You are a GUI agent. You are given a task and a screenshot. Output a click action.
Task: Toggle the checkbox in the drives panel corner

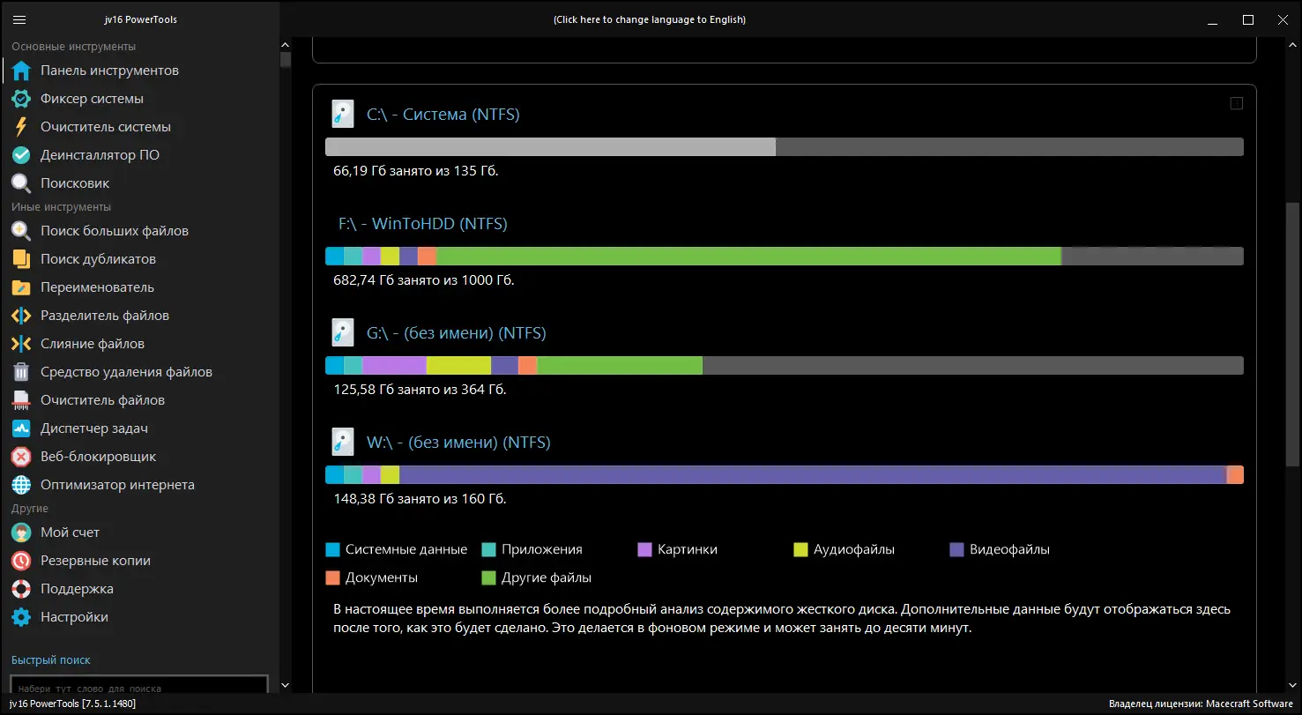click(x=1236, y=103)
